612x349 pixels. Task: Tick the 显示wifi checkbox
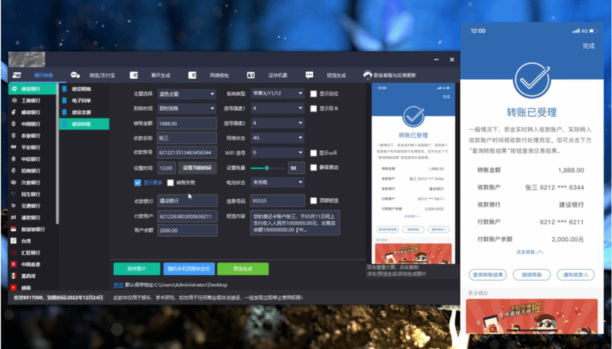(313, 153)
